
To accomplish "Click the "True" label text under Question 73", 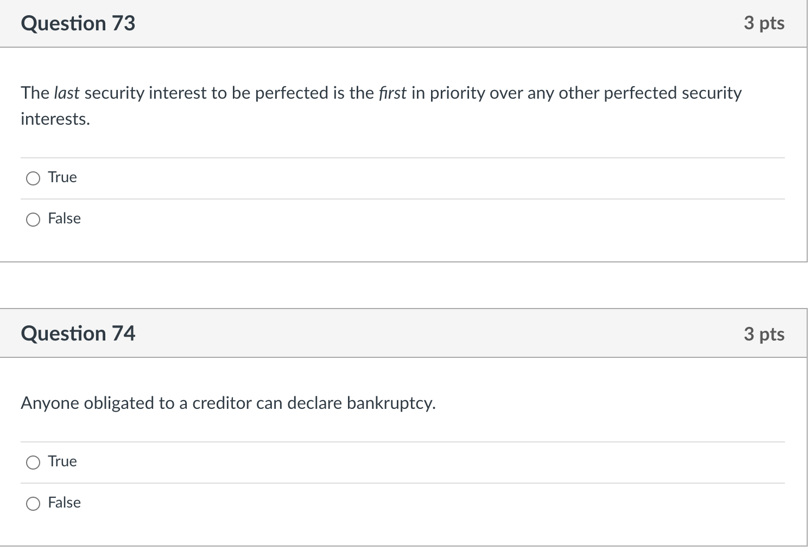I will click(x=62, y=177).
